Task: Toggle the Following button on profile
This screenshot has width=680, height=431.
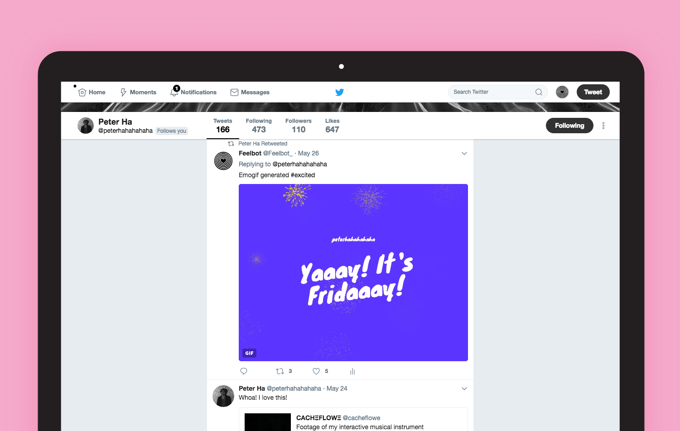Action: click(x=569, y=126)
